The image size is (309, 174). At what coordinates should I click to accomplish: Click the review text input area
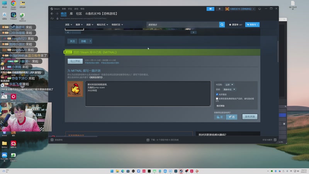[x=148, y=94]
